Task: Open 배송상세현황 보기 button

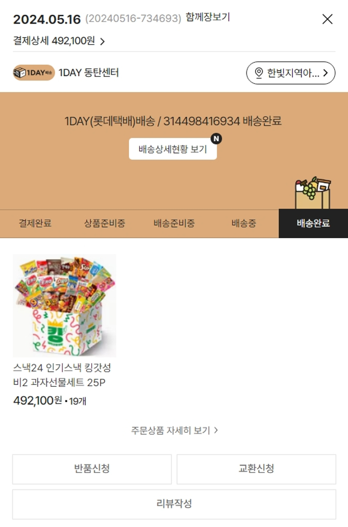Action: pyautogui.click(x=173, y=149)
